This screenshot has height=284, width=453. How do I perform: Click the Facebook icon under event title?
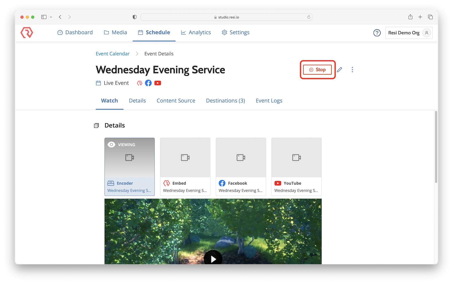point(148,83)
